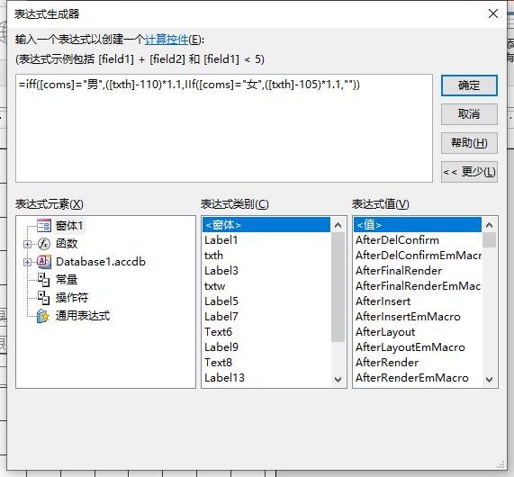Viewport: 514px width, 477px height.
Task: Expand the 函数 tree node
Action: pyautogui.click(x=28, y=244)
